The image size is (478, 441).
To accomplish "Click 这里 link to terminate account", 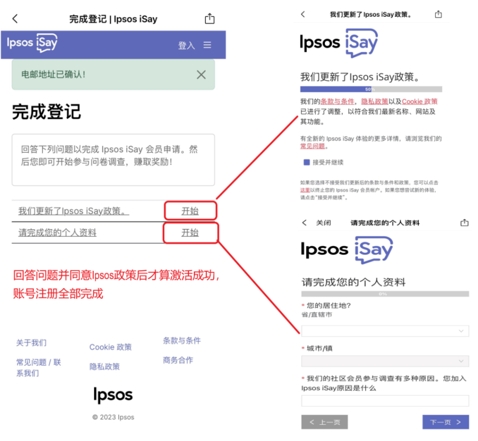I will tap(305, 190).
